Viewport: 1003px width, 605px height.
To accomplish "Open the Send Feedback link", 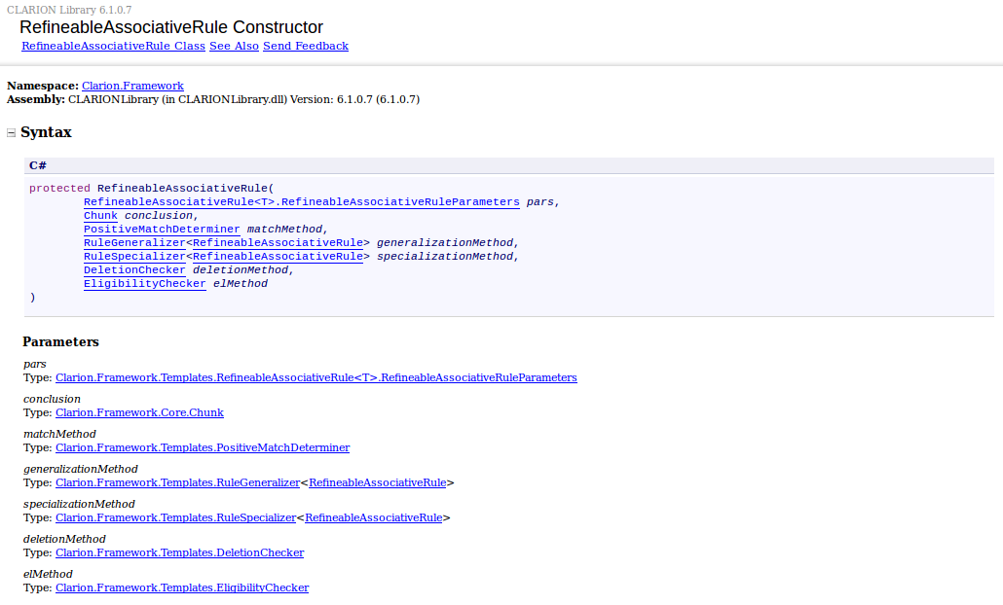I will click(x=305, y=46).
